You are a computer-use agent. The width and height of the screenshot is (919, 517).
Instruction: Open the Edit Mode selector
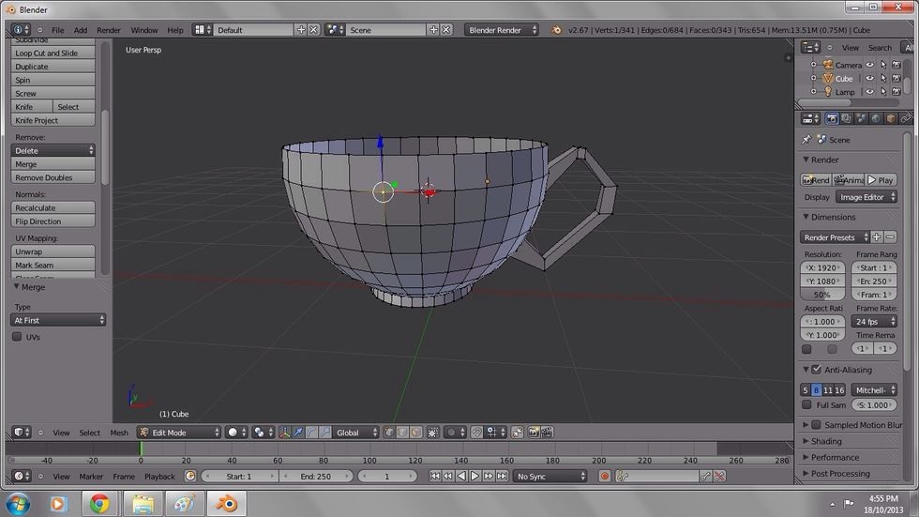click(x=179, y=433)
